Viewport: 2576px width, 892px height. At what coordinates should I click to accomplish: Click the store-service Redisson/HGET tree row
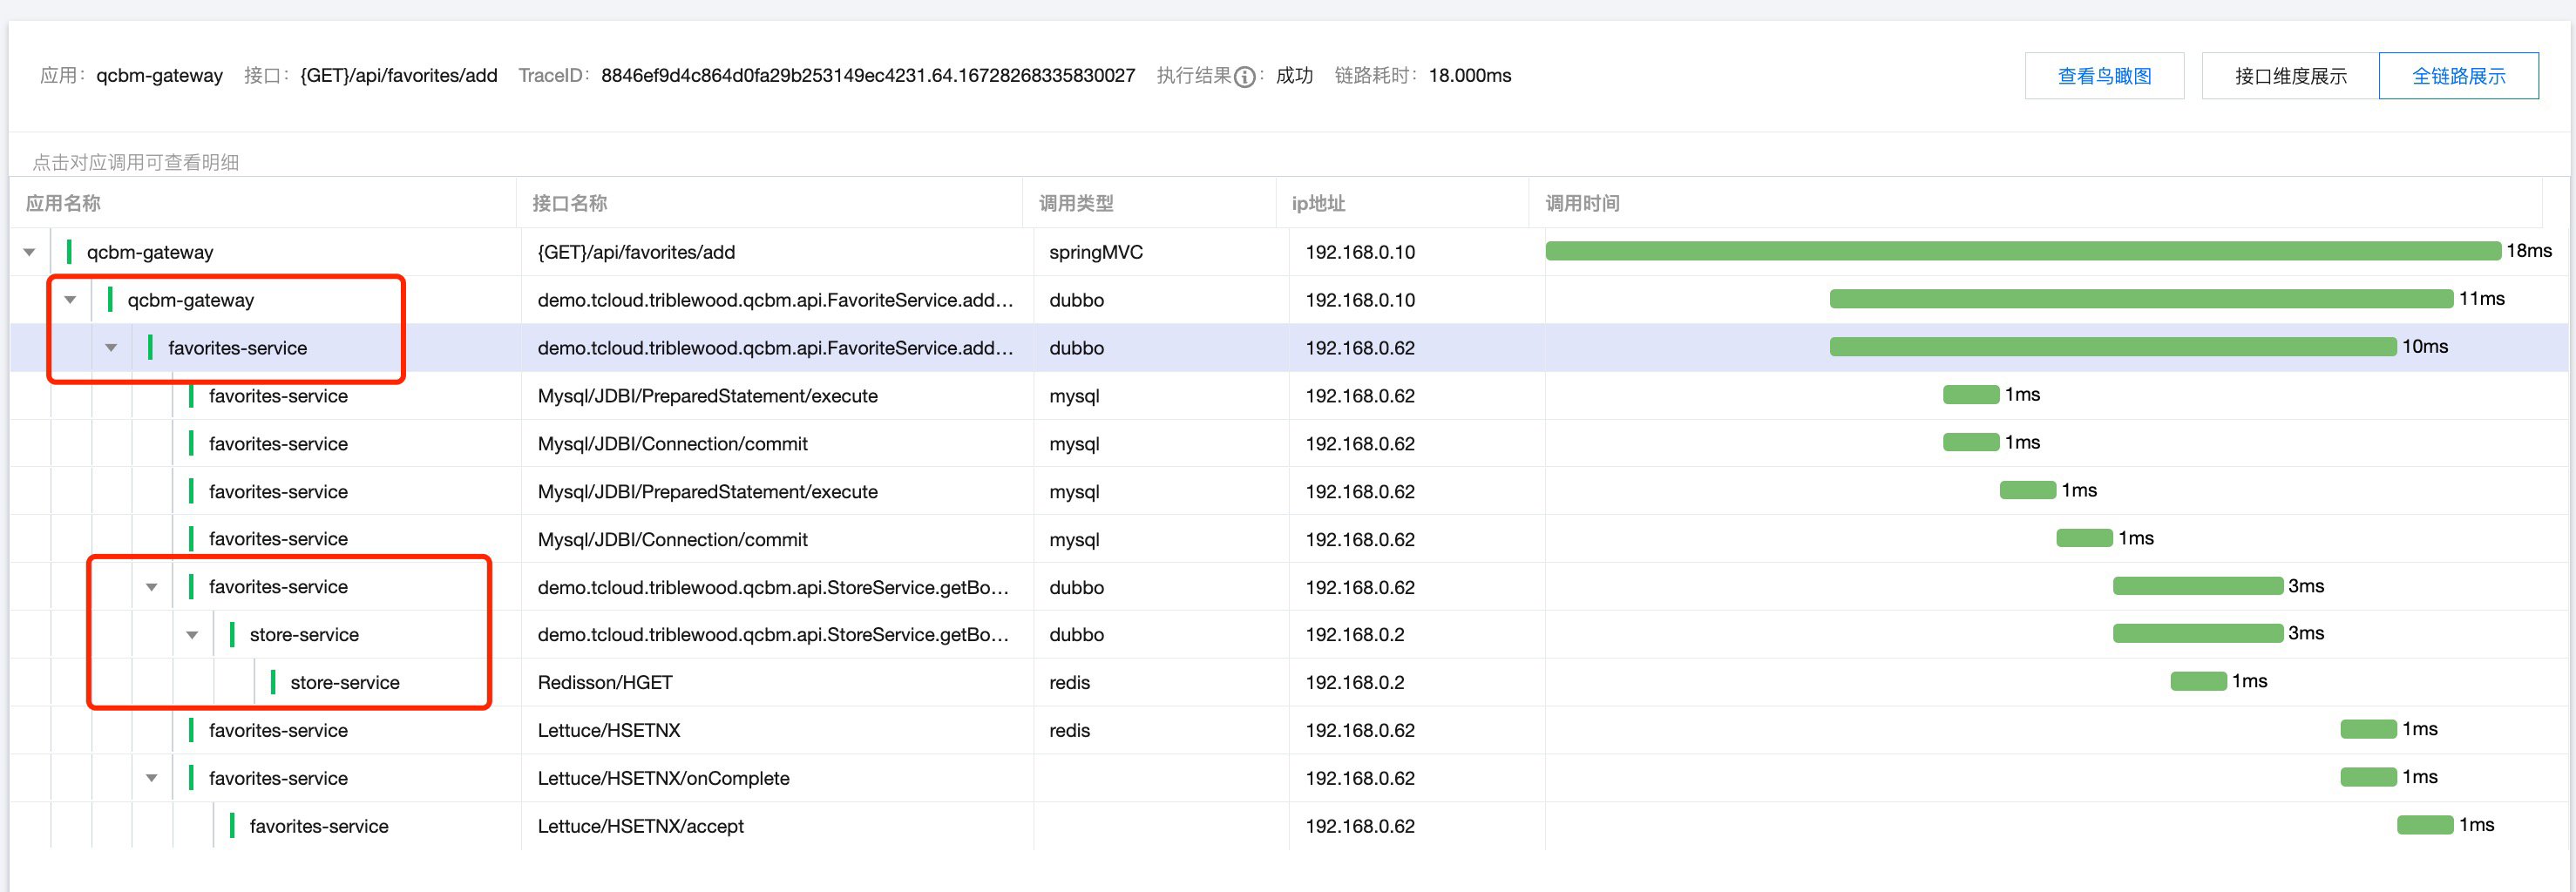pyautogui.click(x=344, y=683)
